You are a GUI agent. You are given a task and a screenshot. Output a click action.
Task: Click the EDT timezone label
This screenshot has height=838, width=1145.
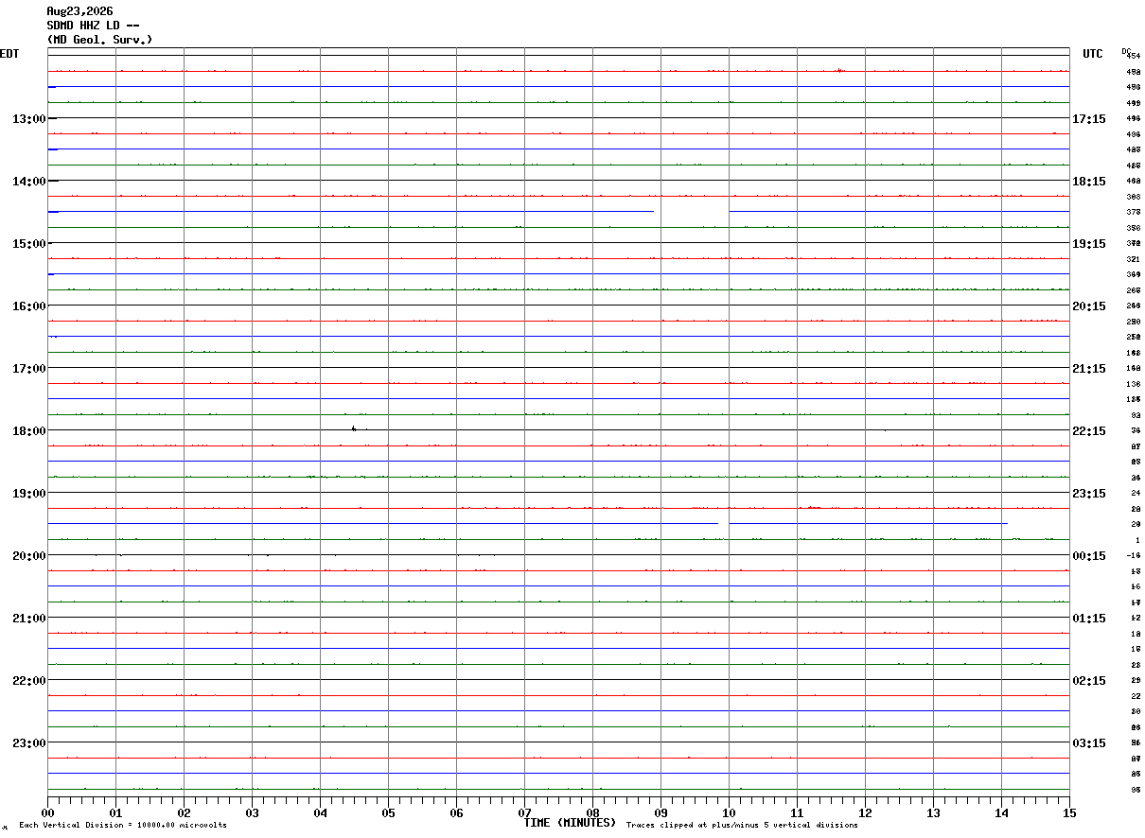(9, 54)
